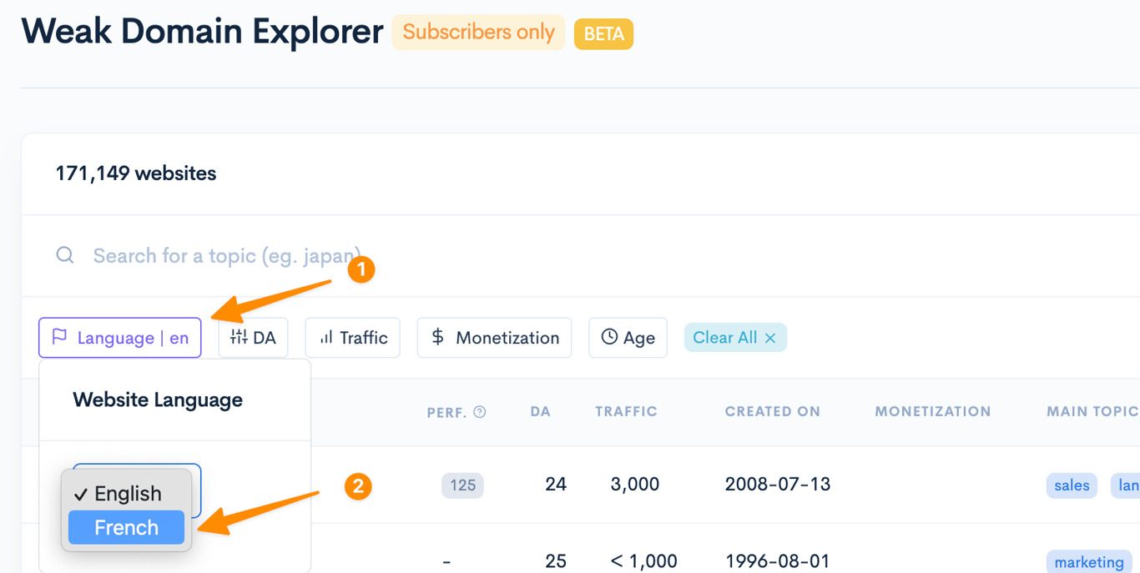1140x573 pixels.
Task: Click the marketing topic tag
Action: pos(1089,562)
